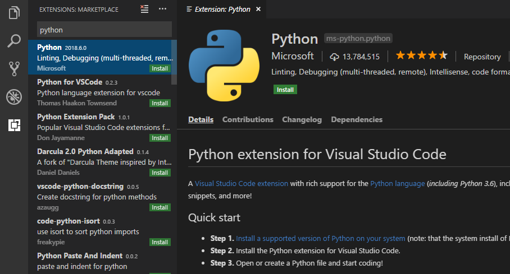Viewport: 510px width, 274px height.
Task: Open the Visual Studio Code extension link
Action: coord(242,183)
